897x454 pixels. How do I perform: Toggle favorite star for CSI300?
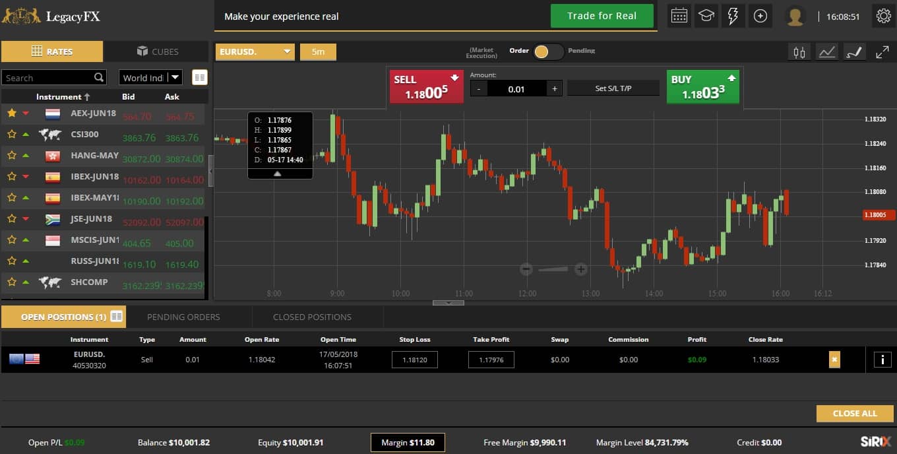point(11,135)
